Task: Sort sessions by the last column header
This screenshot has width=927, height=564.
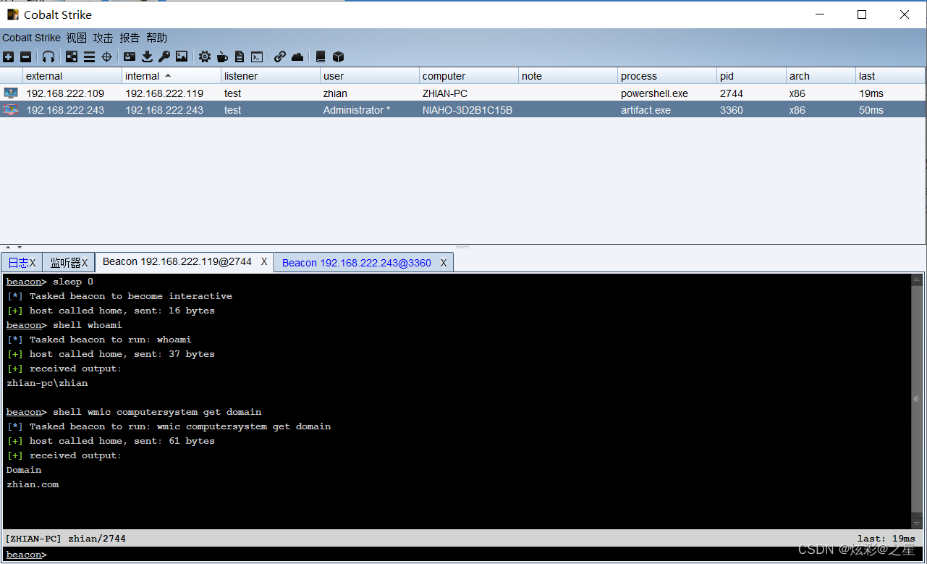Action: (890, 76)
